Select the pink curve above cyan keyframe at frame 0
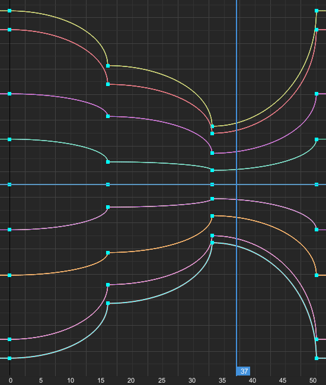The image size is (326, 385). (x=9, y=339)
